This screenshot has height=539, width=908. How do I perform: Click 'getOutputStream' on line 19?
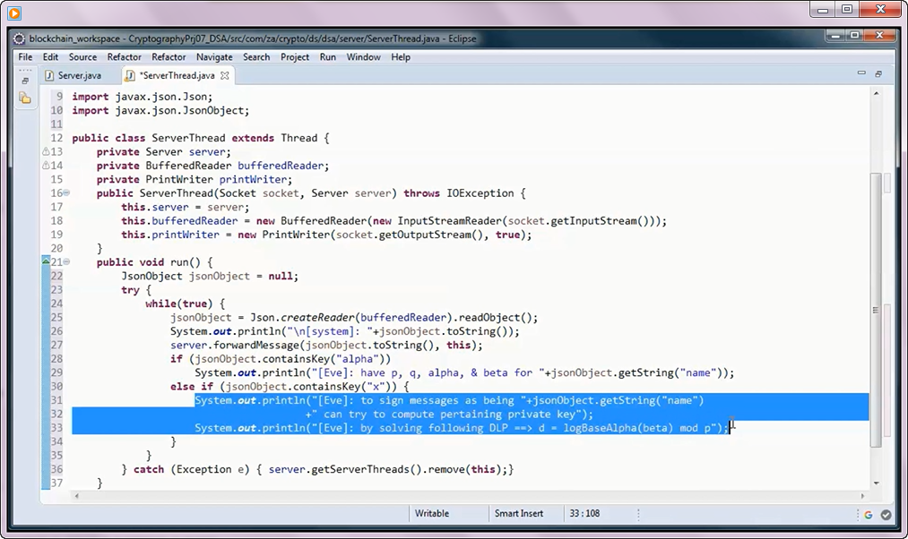425,235
